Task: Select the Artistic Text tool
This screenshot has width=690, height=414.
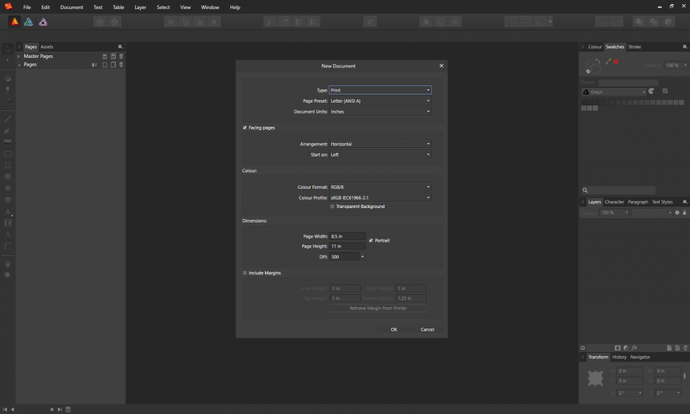Action: click(x=8, y=235)
